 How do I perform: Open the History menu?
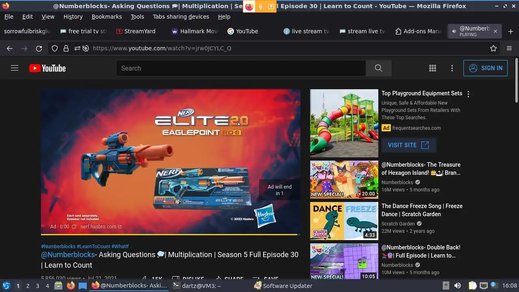click(x=73, y=17)
